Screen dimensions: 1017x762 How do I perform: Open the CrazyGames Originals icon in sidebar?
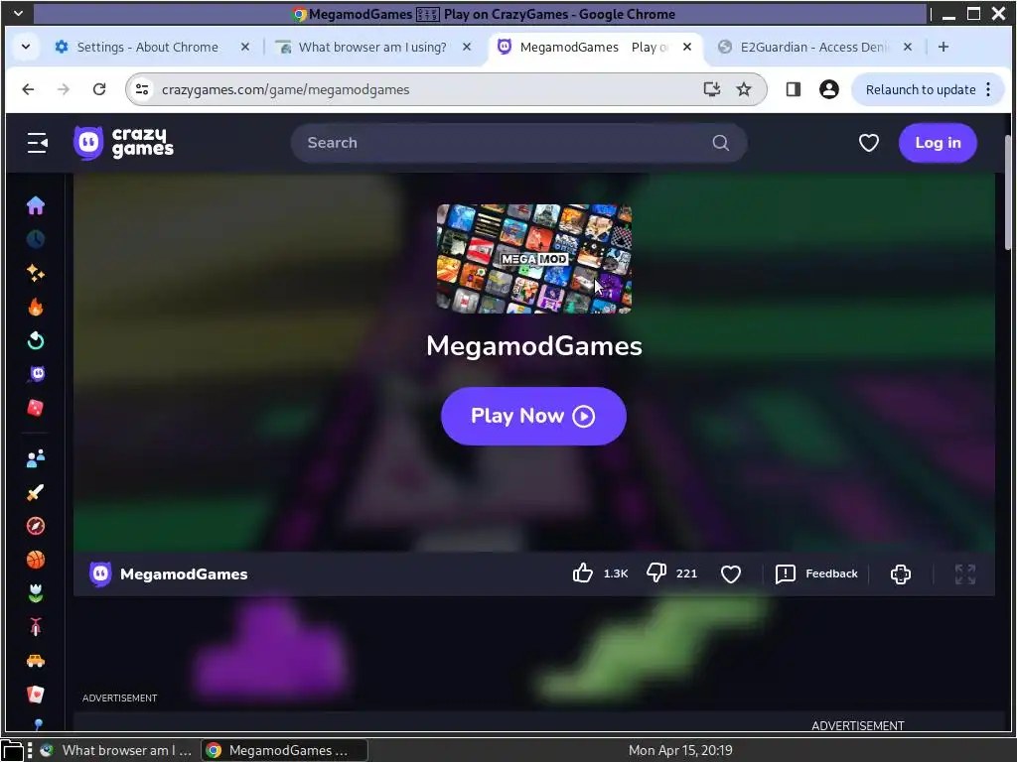pyautogui.click(x=36, y=374)
